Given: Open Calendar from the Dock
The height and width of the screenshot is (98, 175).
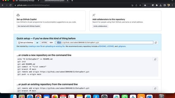Looking at the screenshot, I should click(x=63, y=96).
